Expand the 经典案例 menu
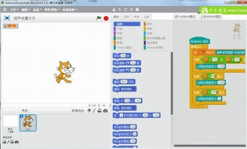The image size is (247, 149). (70, 10)
